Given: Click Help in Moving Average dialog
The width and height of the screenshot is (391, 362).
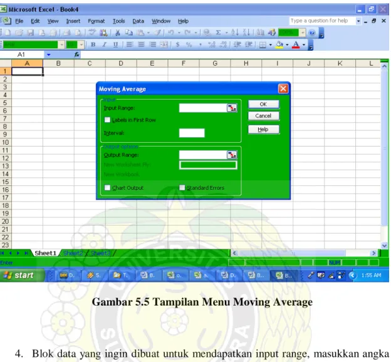Looking at the screenshot, I should 263,130.
